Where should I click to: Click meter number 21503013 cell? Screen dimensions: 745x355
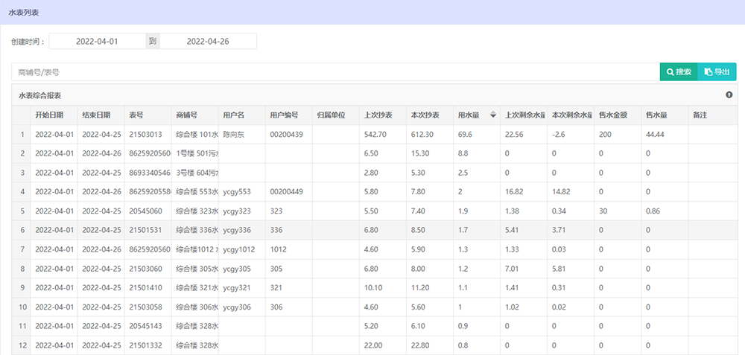146,135
